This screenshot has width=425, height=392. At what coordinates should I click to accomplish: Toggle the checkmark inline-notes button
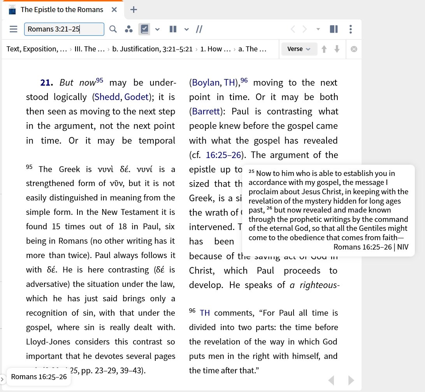pyautogui.click(x=144, y=29)
